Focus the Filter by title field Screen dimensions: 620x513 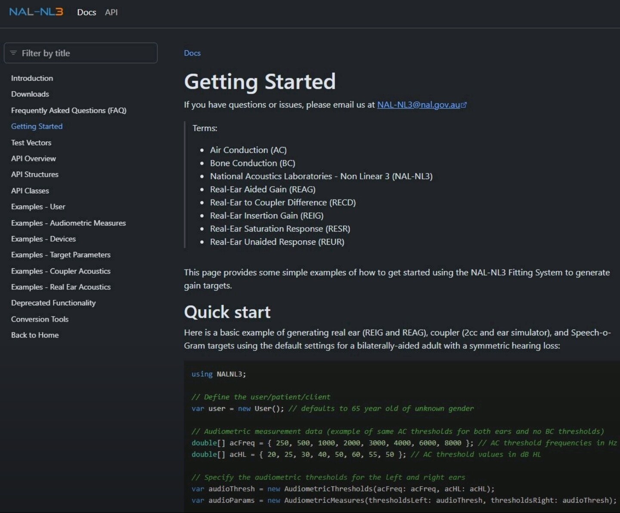81,53
